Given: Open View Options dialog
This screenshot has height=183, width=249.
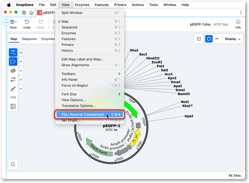Looking at the screenshot, I should click(x=90, y=100).
